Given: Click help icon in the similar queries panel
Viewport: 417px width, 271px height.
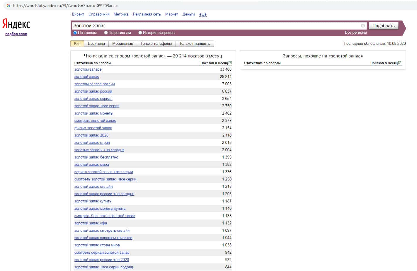Looking at the screenshot, I should pos(400,63).
